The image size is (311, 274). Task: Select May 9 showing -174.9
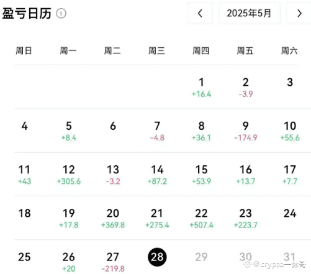[246, 131]
